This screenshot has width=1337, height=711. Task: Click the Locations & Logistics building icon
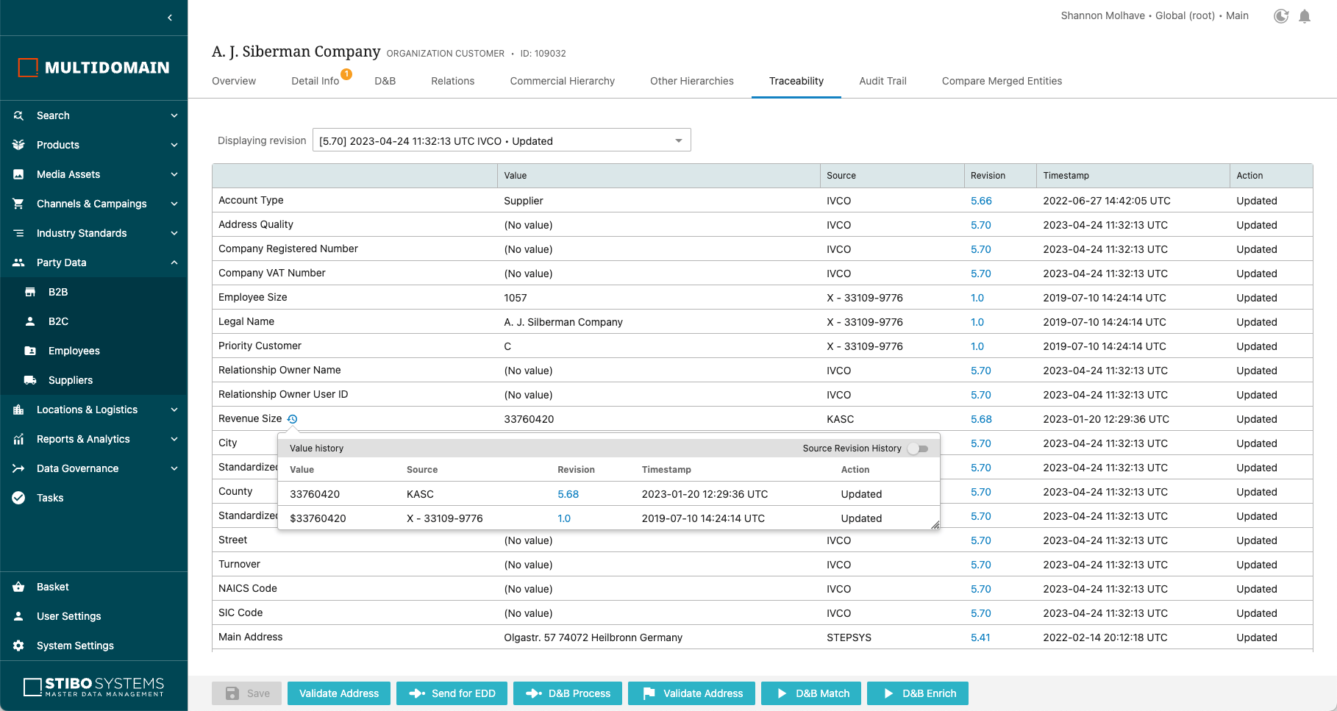[x=19, y=410]
